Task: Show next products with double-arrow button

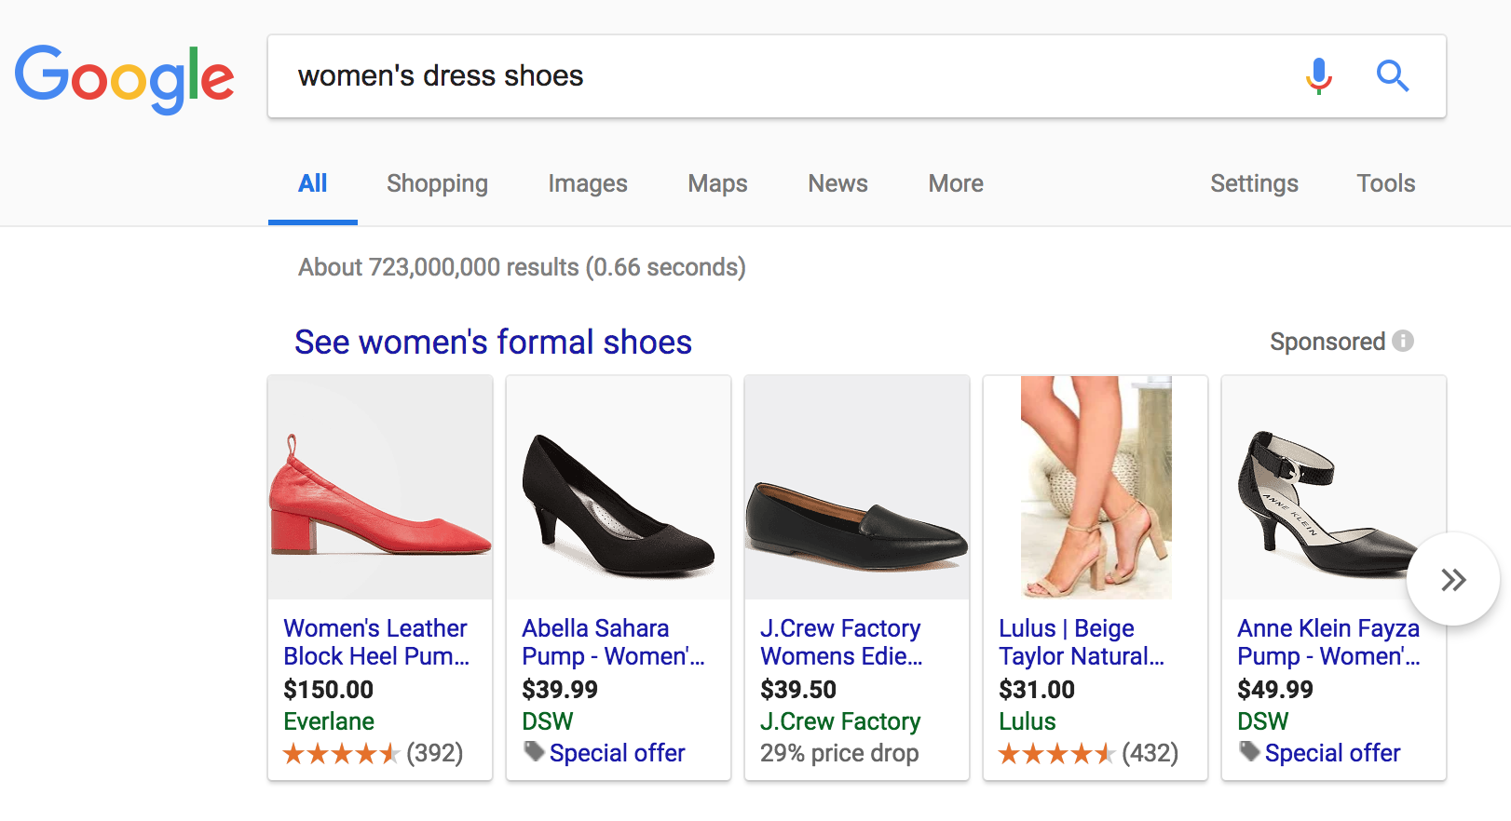Action: pyautogui.click(x=1452, y=580)
